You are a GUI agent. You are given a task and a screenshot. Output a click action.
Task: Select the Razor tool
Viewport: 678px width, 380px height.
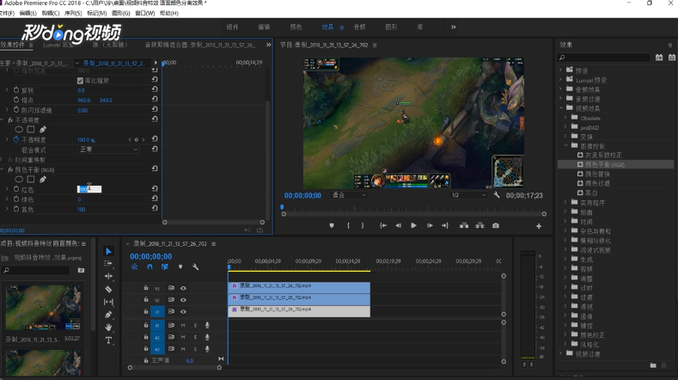(108, 289)
